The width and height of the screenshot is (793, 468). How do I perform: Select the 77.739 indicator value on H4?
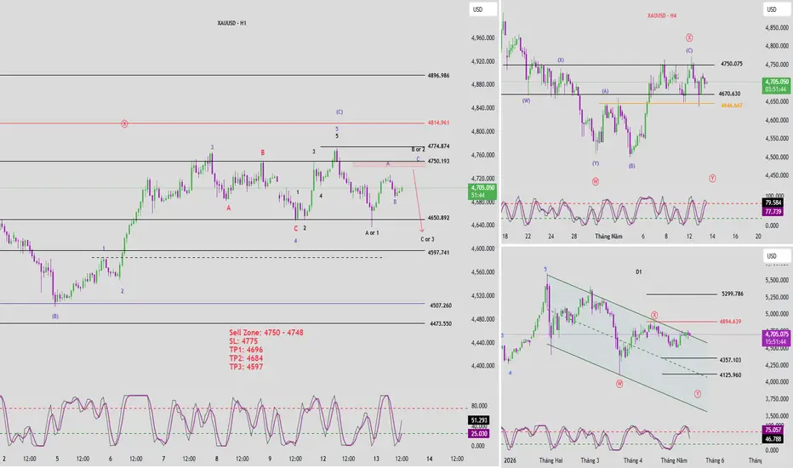tap(773, 212)
